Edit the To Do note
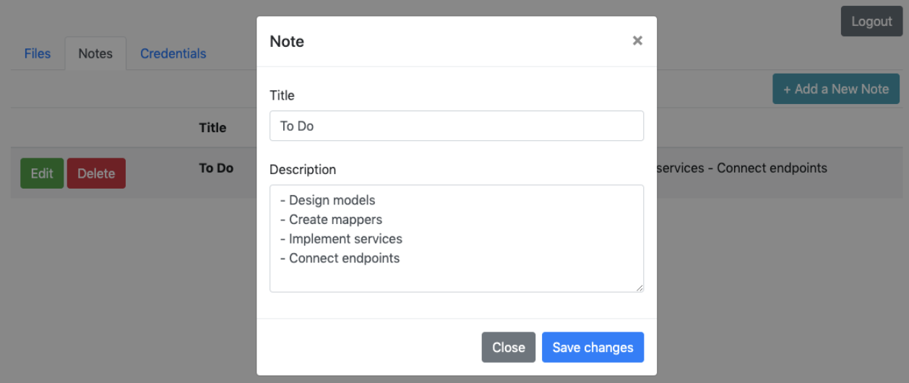Screen dimensions: 909x383 point(42,173)
